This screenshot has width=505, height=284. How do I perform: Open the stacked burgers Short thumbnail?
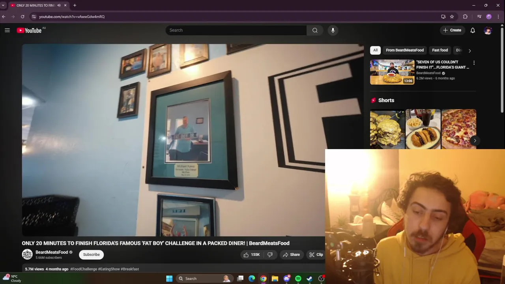click(x=387, y=129)
